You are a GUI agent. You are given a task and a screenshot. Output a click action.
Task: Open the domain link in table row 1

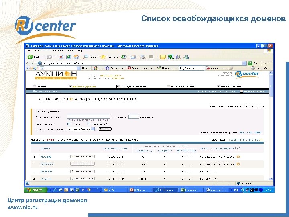tap(46, 157)
